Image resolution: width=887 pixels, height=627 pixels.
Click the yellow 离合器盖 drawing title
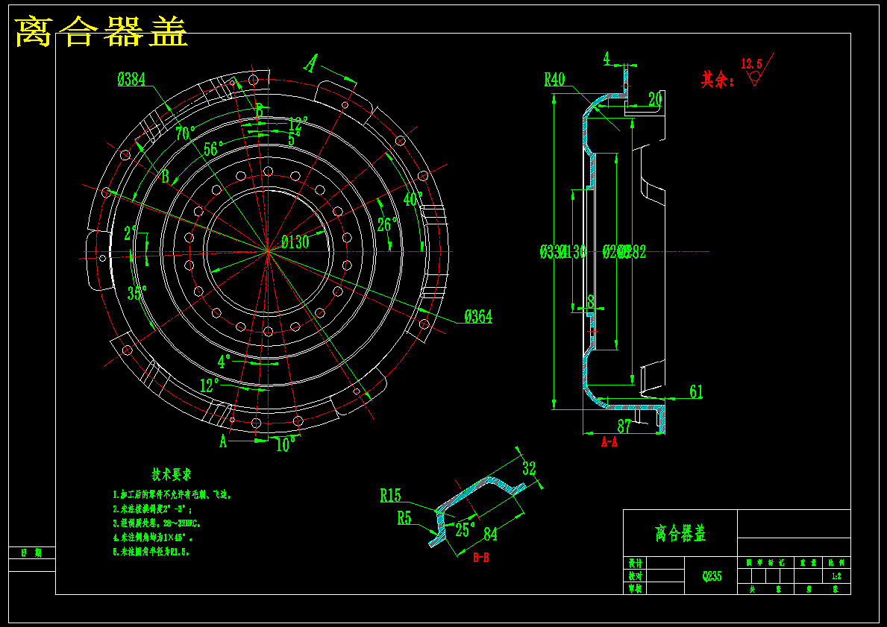101,31
